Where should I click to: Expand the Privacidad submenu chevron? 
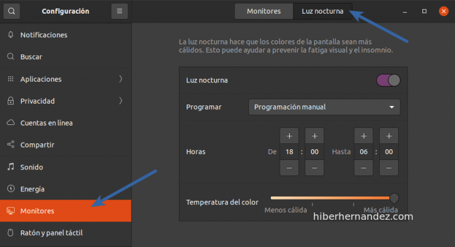(121, 101)
